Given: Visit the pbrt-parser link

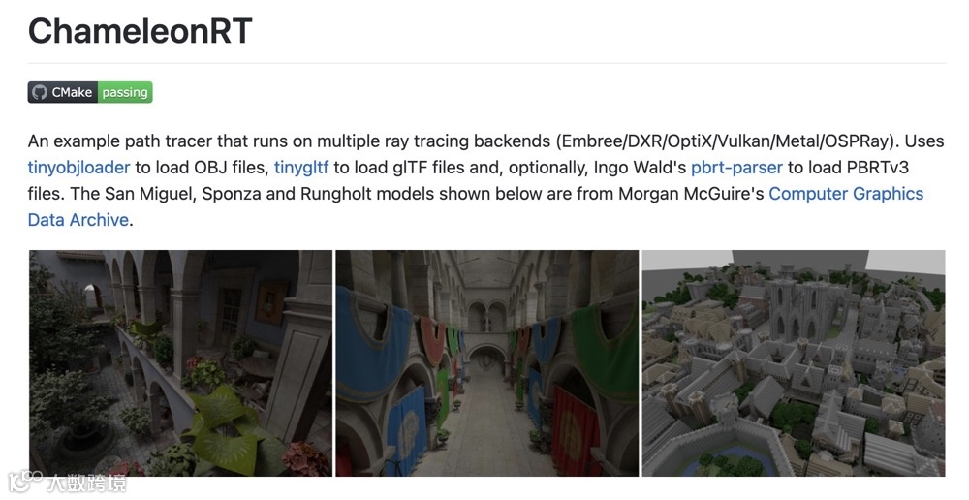Looking at the screenshot, I should click(x=736, y=168).
